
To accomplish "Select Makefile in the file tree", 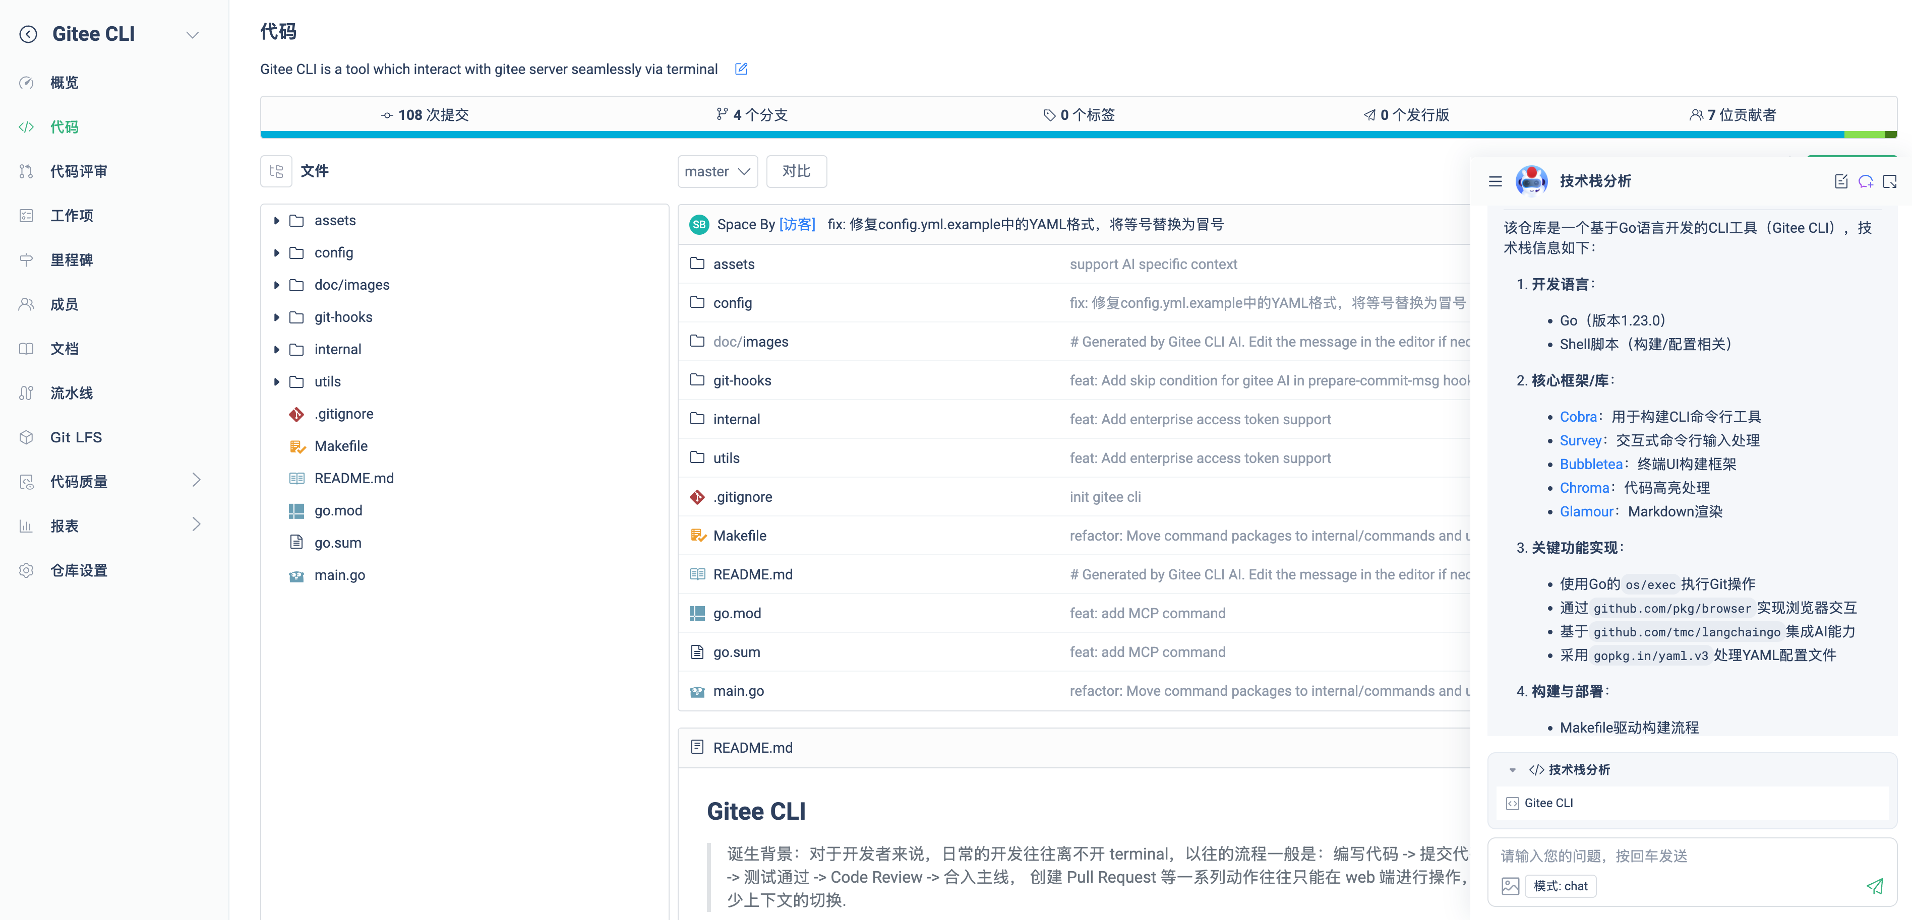I will coord(341,446).
